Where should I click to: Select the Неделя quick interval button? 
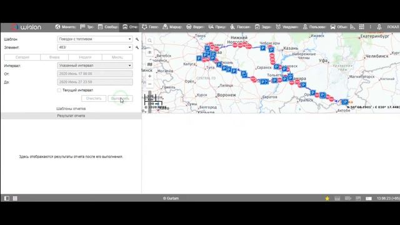tap(85, 57)
